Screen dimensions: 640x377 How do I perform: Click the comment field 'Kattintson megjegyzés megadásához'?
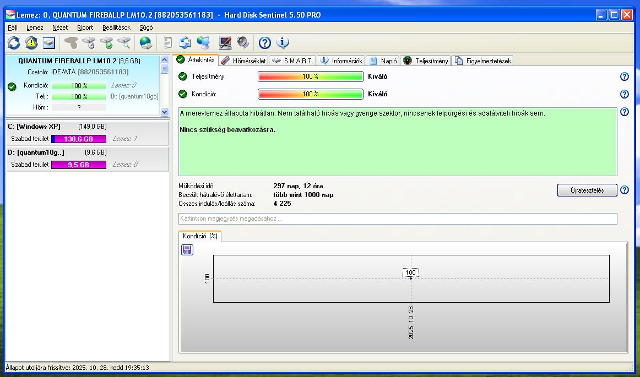pyautogui.click(x=397, y=219)
